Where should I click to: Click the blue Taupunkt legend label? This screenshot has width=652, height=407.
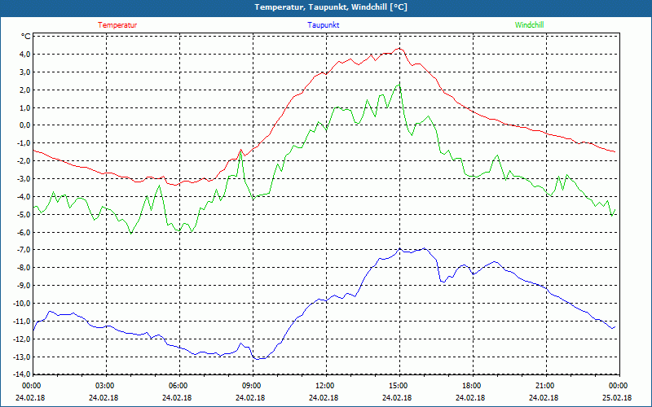click(x=323, y=25)
